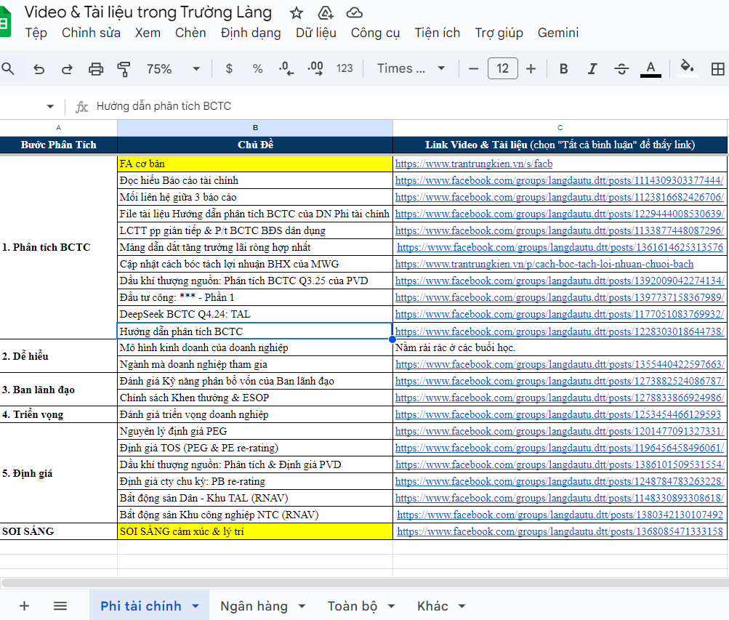The height and width of the screenshot is (620, 729).
Task: Open the search menus magnifier
Action: click(8, 69)
